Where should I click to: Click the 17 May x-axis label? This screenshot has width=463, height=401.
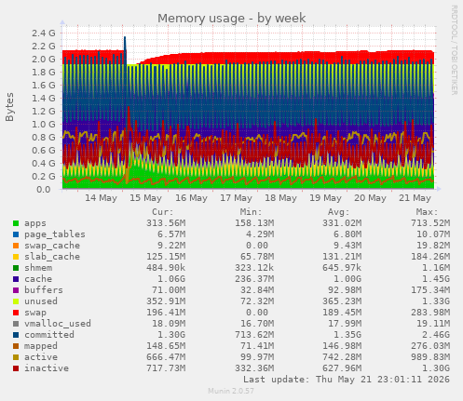[236, 198]
